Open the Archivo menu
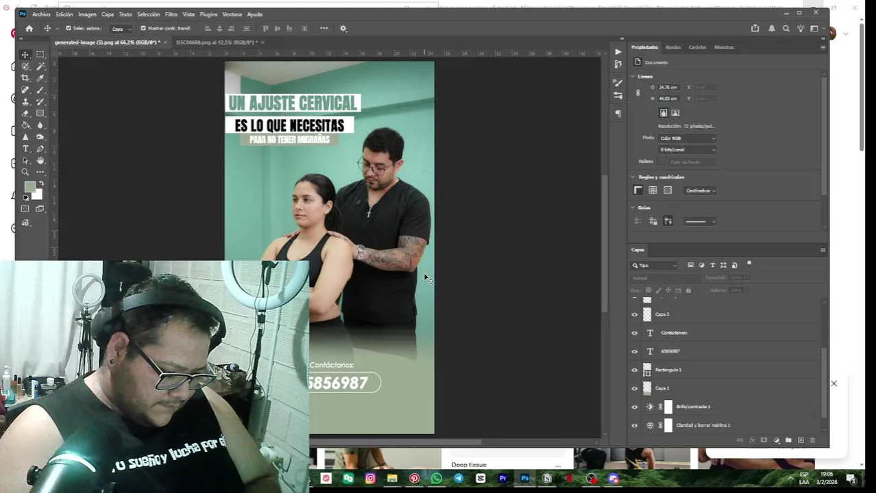Screen dimensions: 876x493 pos(41,14)
